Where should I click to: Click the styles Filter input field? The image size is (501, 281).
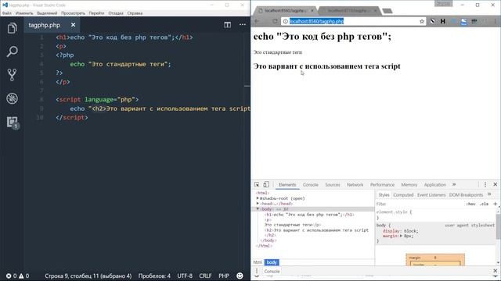[419, 204]
